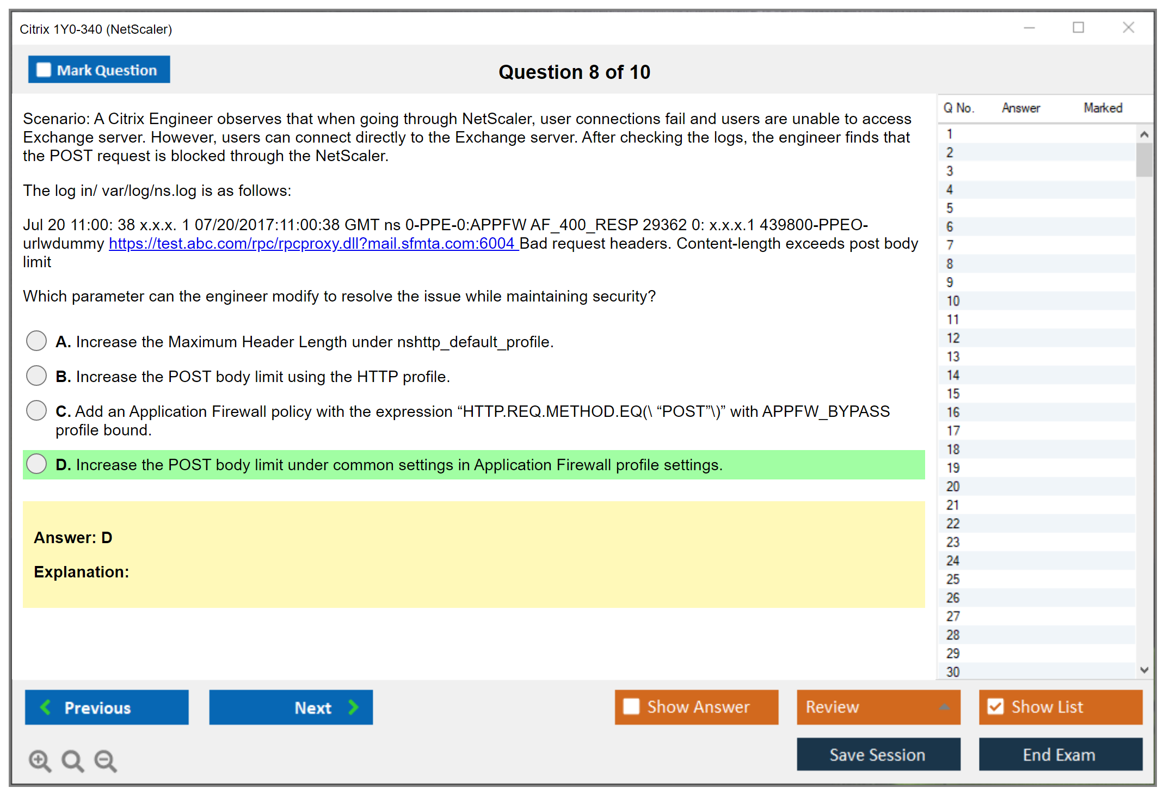The height and width of the screenshot is (800, 1170).
Task: Click the End Exam button
Action: click(1060, 754)
